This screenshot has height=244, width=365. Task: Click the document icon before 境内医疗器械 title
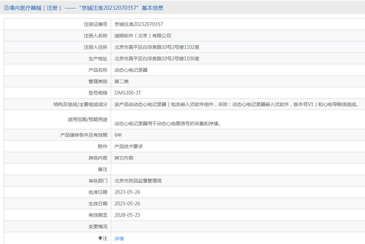coord(6,8)
